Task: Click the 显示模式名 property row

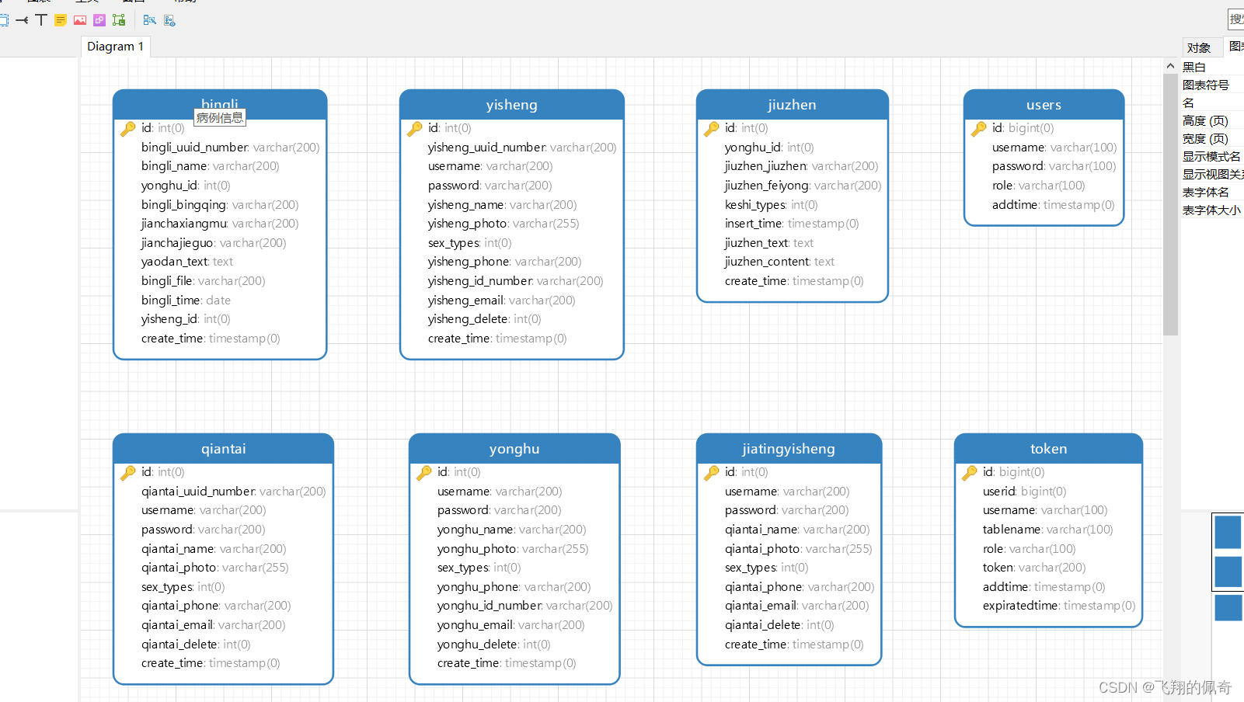Action: tap(1212, 157)
